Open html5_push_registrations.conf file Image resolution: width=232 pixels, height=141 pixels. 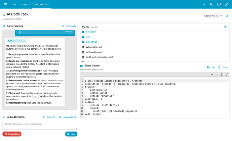pos(99,57)
